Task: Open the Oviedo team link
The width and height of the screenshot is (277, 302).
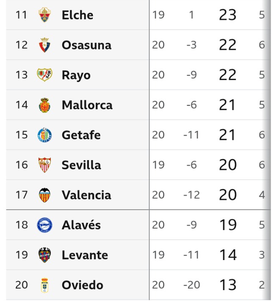Action: point(82,285)
